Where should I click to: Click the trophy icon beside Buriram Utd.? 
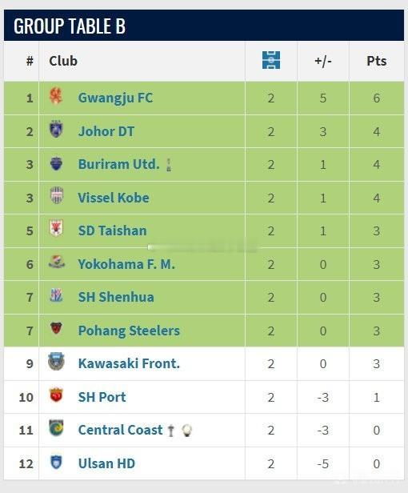click(169, 165)
